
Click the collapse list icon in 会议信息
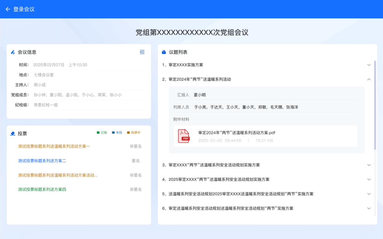click(142, 52)
